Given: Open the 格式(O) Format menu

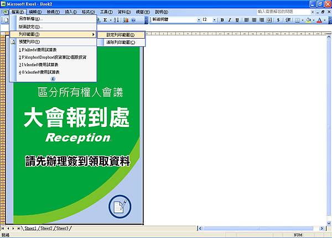Looking at the screenshot, I should click(x=88, y=12).
